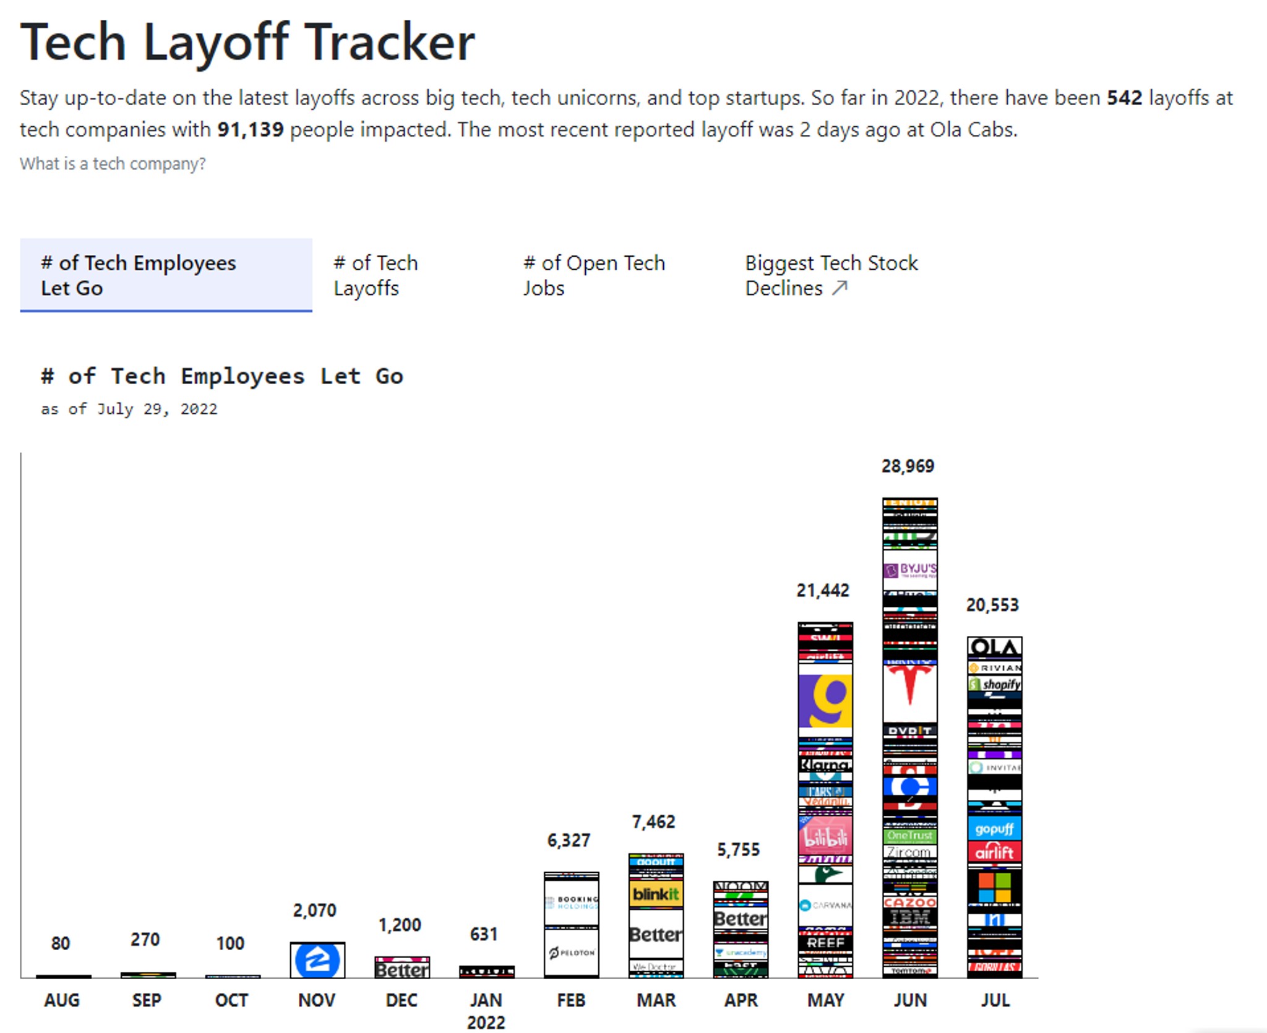The width and height of the screenshot is (1267, 1033).
Task: Click the SEP bar with 270 layoffs
Action: pos(148,975)
